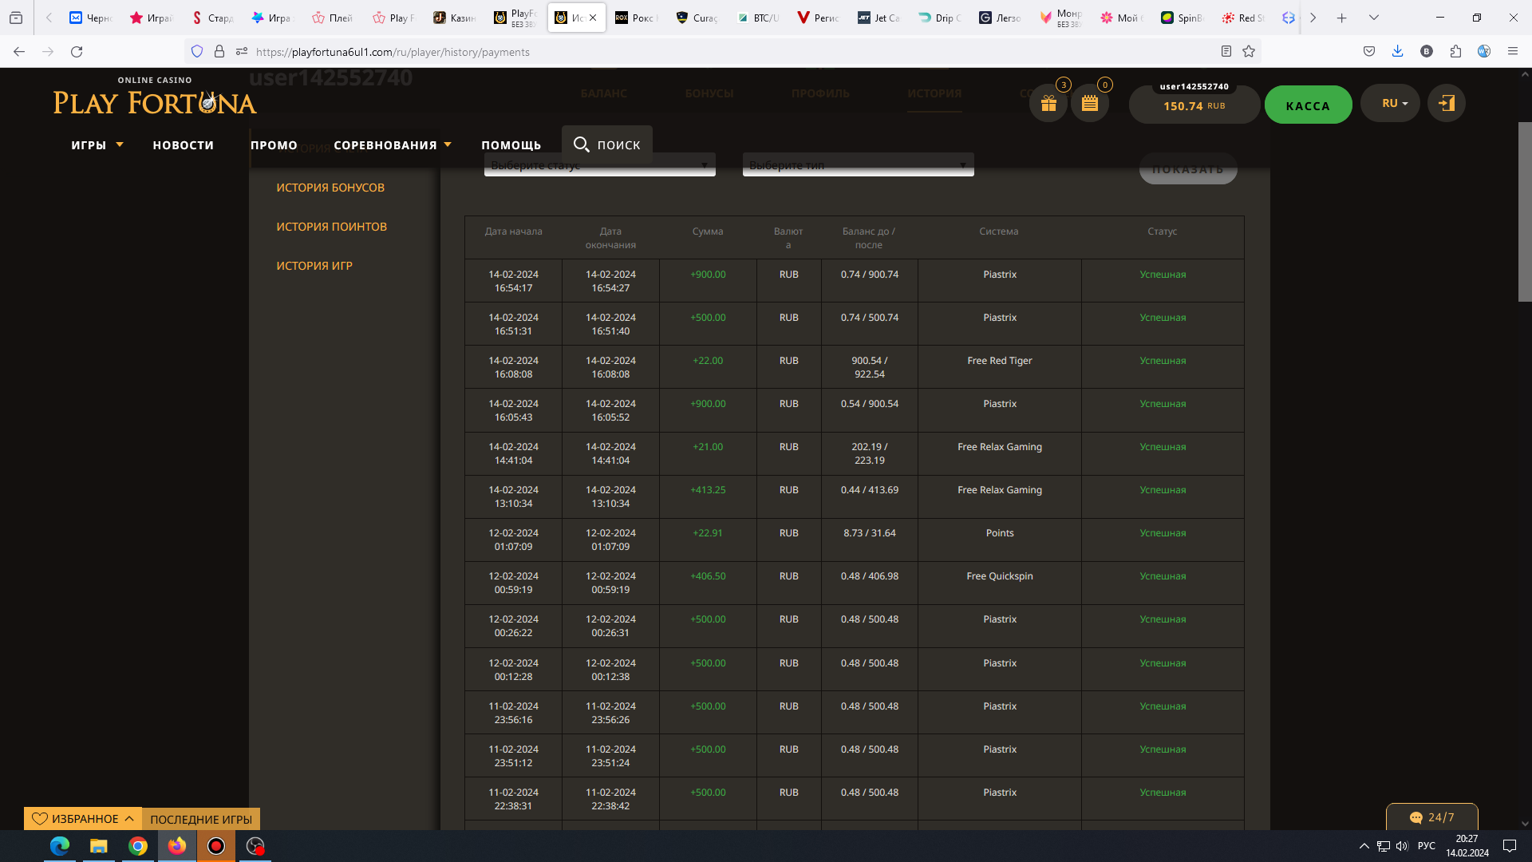Open the ИСТОРИЯ БОНУСОВ link
This screenshot has height=862, width=1532.
click(330, 188)
